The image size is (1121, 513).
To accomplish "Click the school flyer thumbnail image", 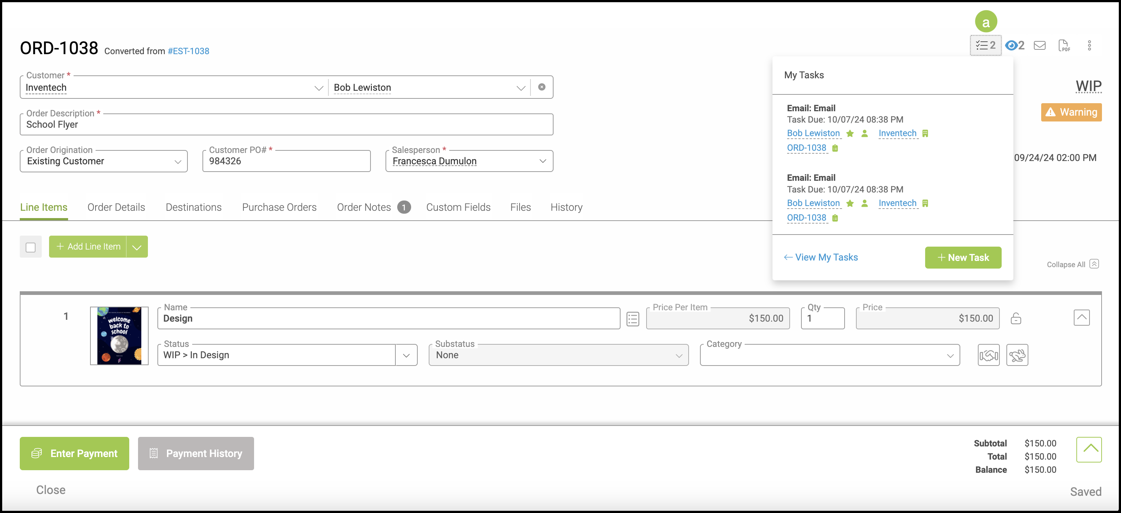I will (119, 336).
